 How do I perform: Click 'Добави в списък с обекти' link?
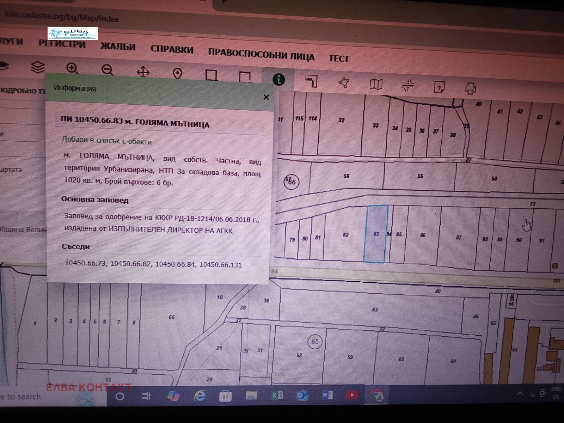point(106,141)
